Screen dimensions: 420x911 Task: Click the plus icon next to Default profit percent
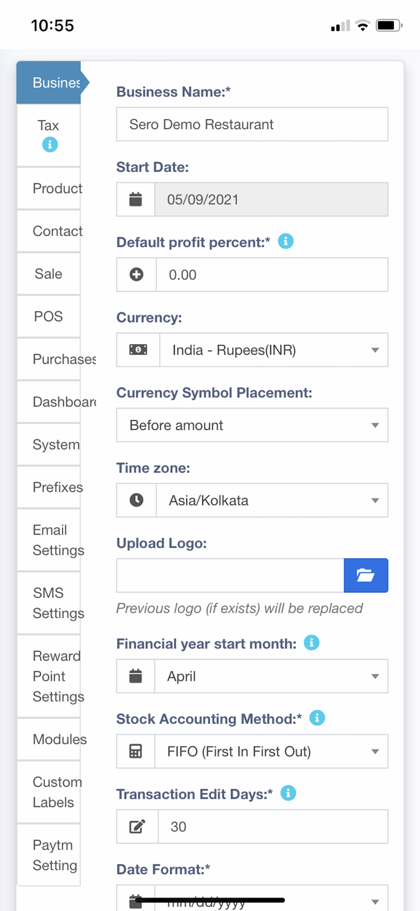click(x=136, y=274)
